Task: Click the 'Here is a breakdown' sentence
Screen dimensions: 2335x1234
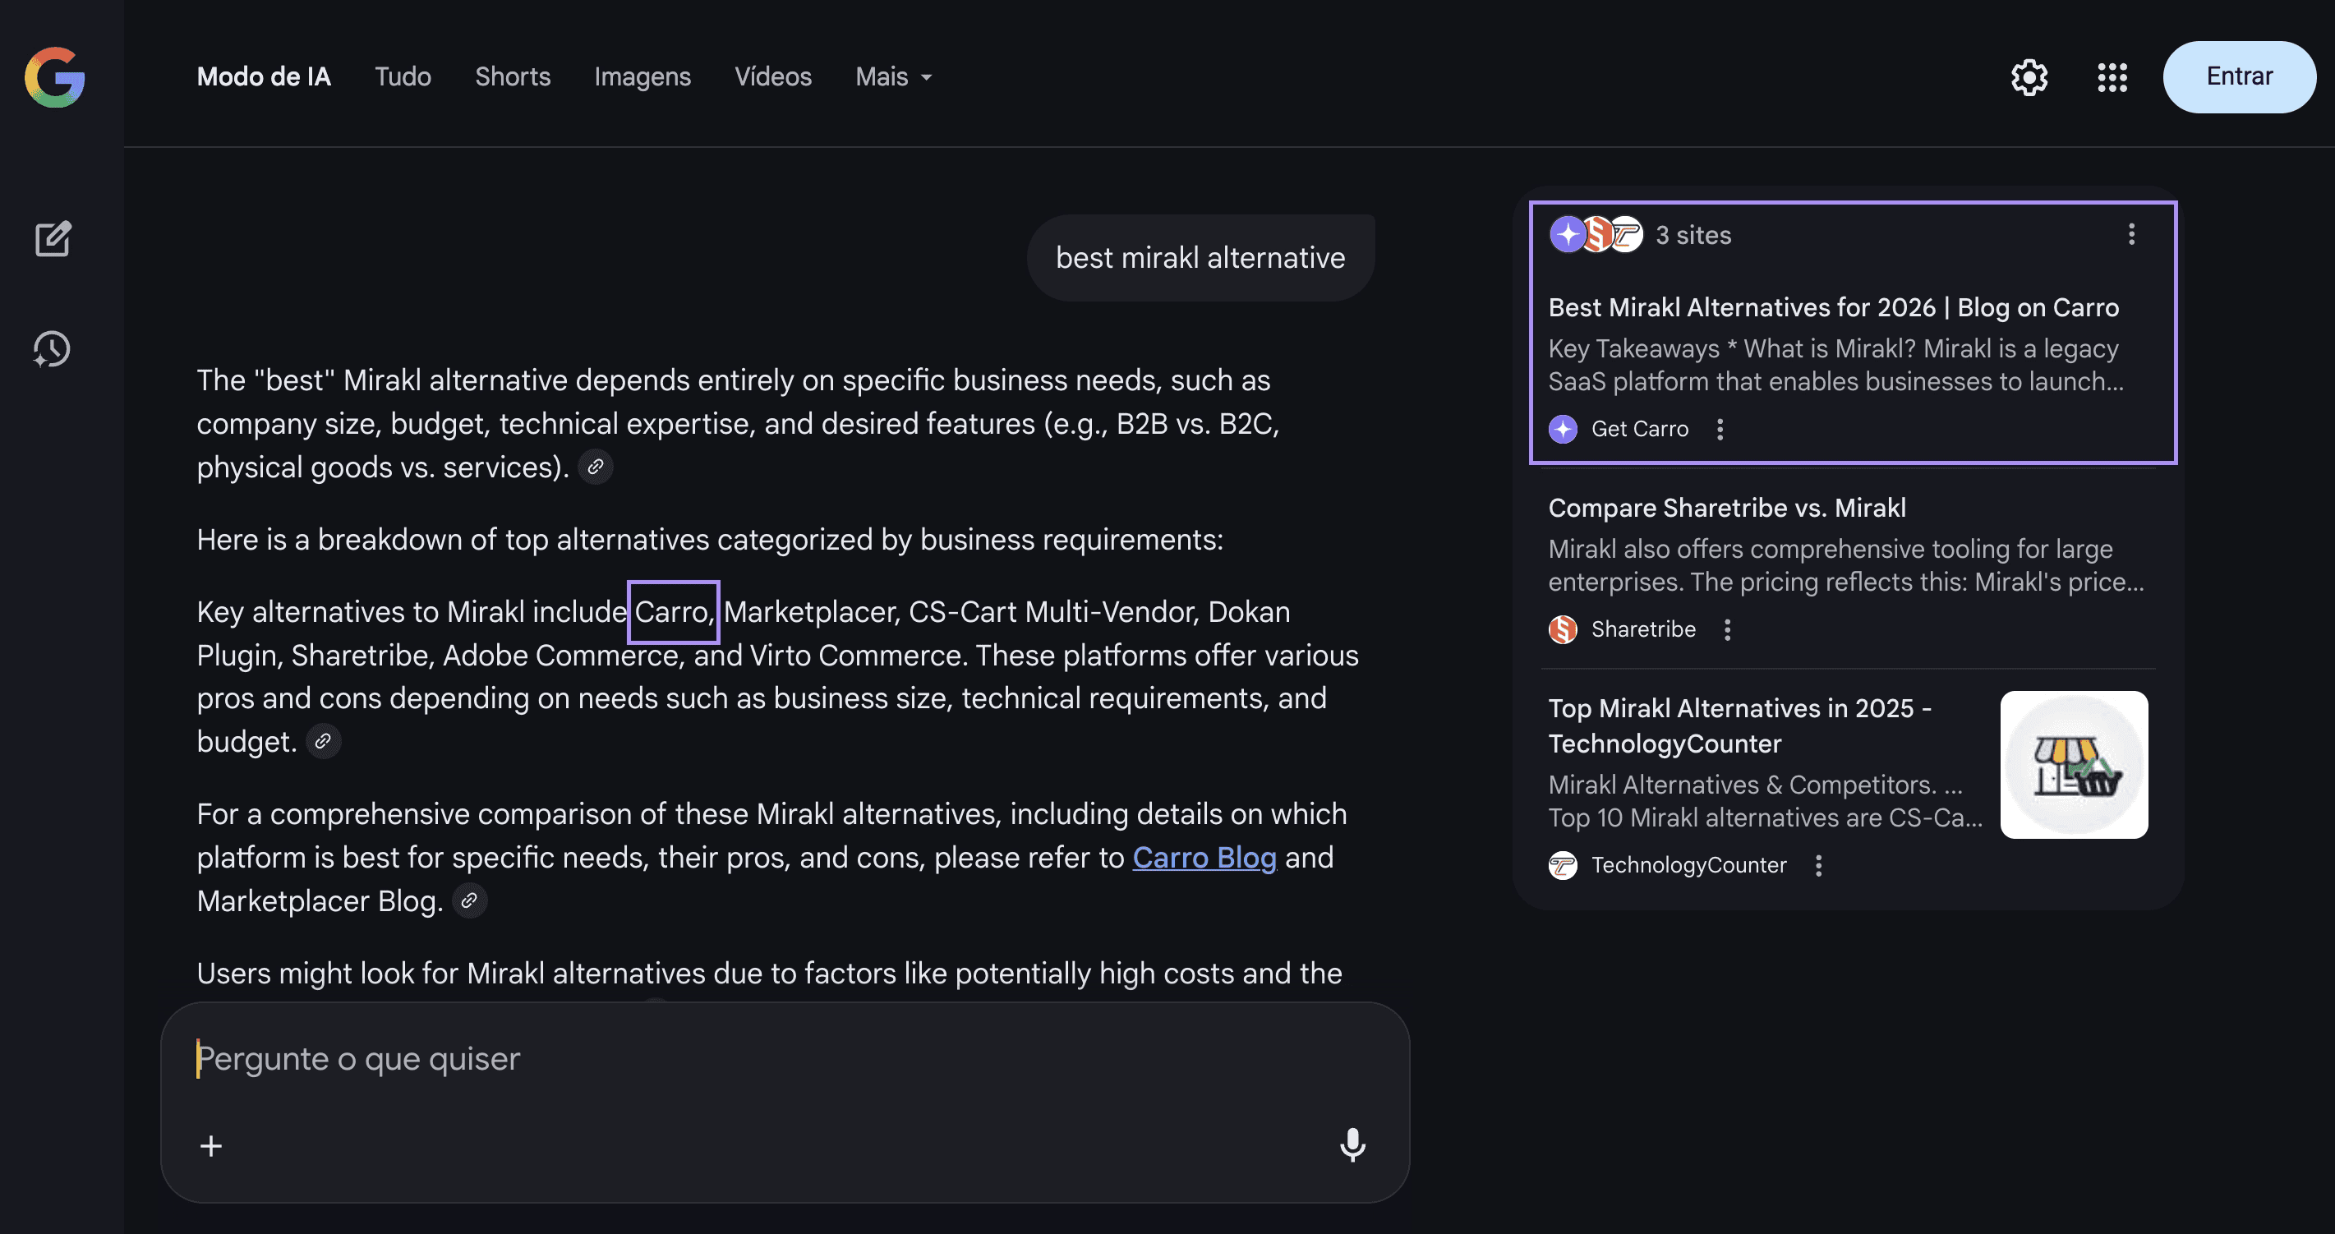Action: click(x=710, y=541)
